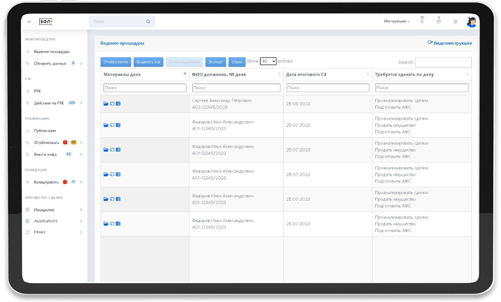Image resolution: width=501 pixels, height=302 pixels.
Task: Click the user avatar picture
Action: 471,22
